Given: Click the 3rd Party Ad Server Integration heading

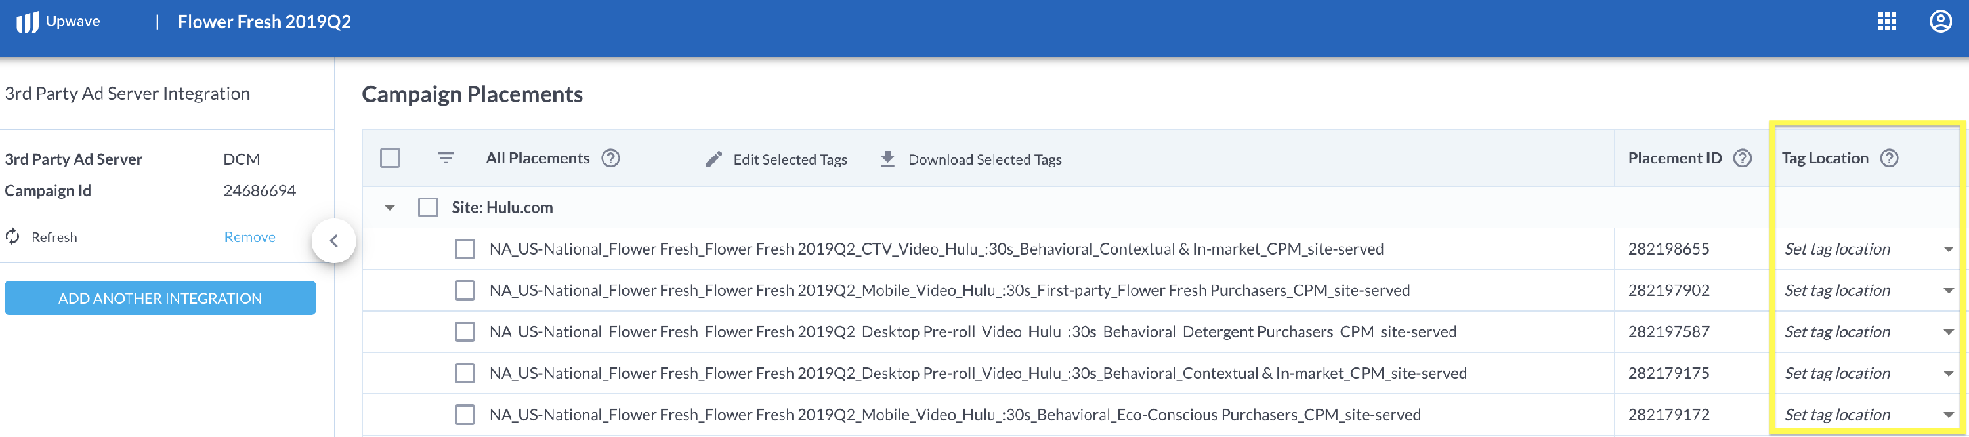Looking at the screenshot, I should 127,93.
